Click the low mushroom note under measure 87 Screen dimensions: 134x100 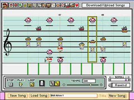tap(60, 60)
